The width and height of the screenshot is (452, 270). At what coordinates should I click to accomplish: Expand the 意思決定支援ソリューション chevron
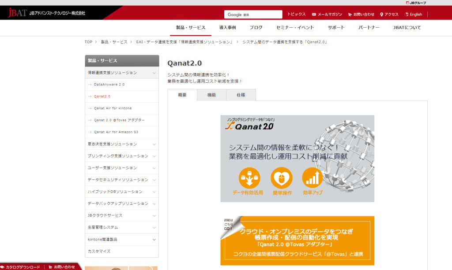154,144
